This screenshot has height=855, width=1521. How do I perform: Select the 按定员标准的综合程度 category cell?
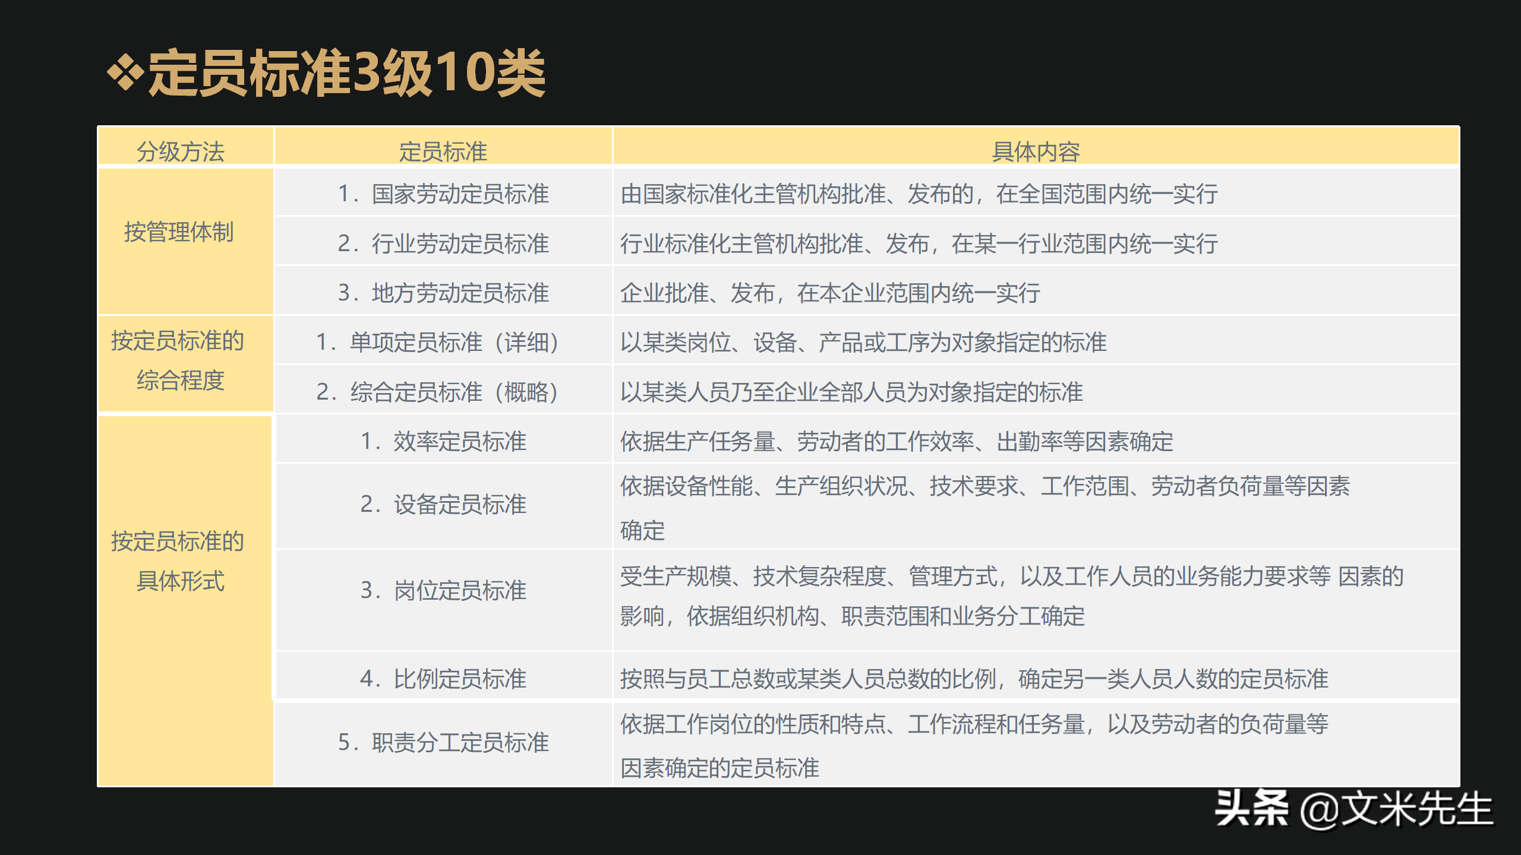click(x=185, y=362)
